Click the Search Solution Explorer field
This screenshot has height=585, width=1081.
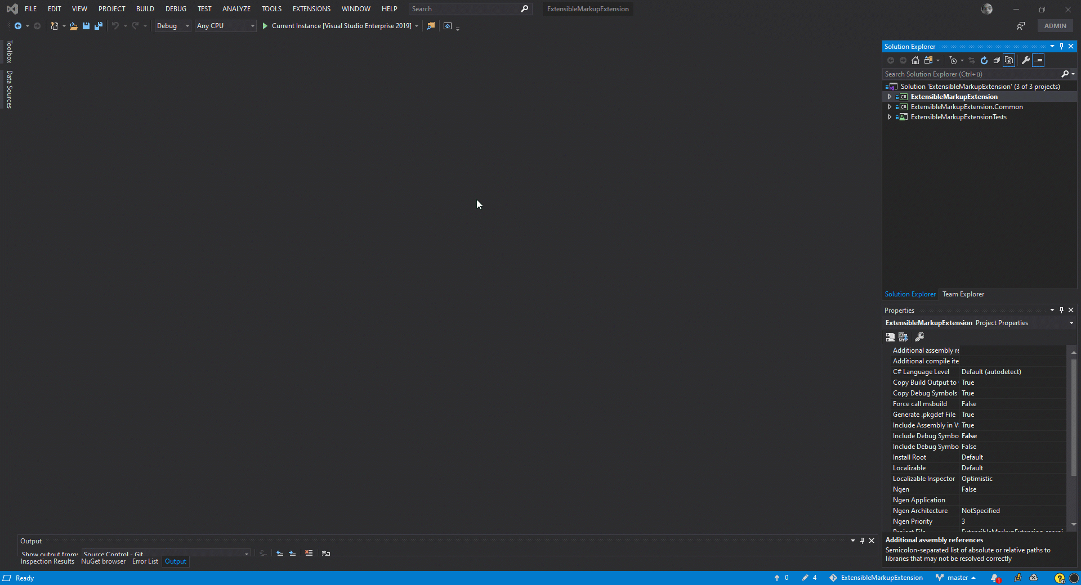pos(972,74)
